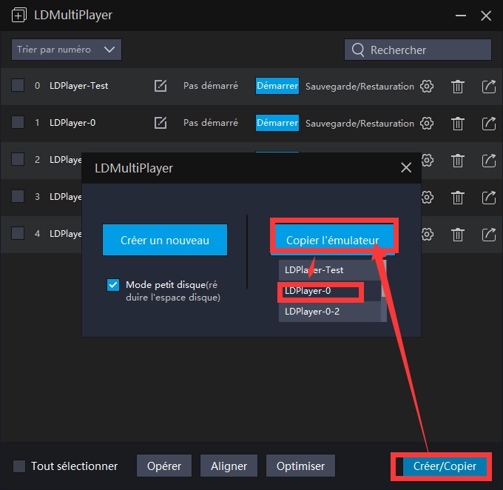Start LDPlayer-Test with Démarrer
The height and width of the screenshot is (490, 503).
click(277, 86)
